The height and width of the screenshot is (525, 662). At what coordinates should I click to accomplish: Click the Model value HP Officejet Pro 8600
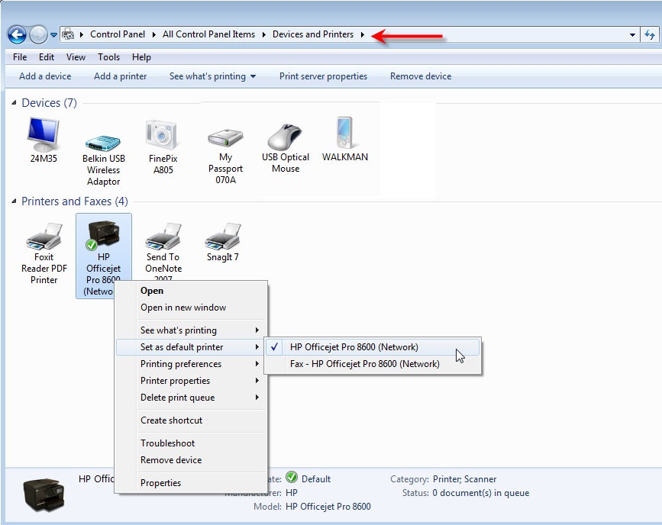[x=328, y=507]
